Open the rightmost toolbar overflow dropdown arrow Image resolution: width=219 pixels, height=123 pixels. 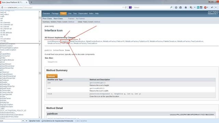click(216, 8)
